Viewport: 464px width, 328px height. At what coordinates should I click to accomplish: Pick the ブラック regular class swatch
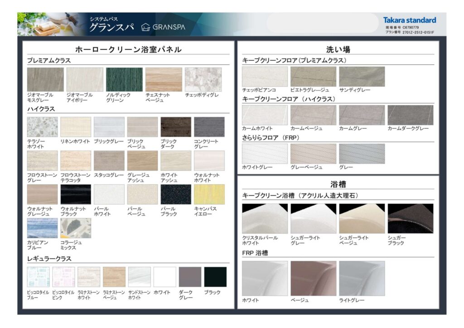coord(215,277)
